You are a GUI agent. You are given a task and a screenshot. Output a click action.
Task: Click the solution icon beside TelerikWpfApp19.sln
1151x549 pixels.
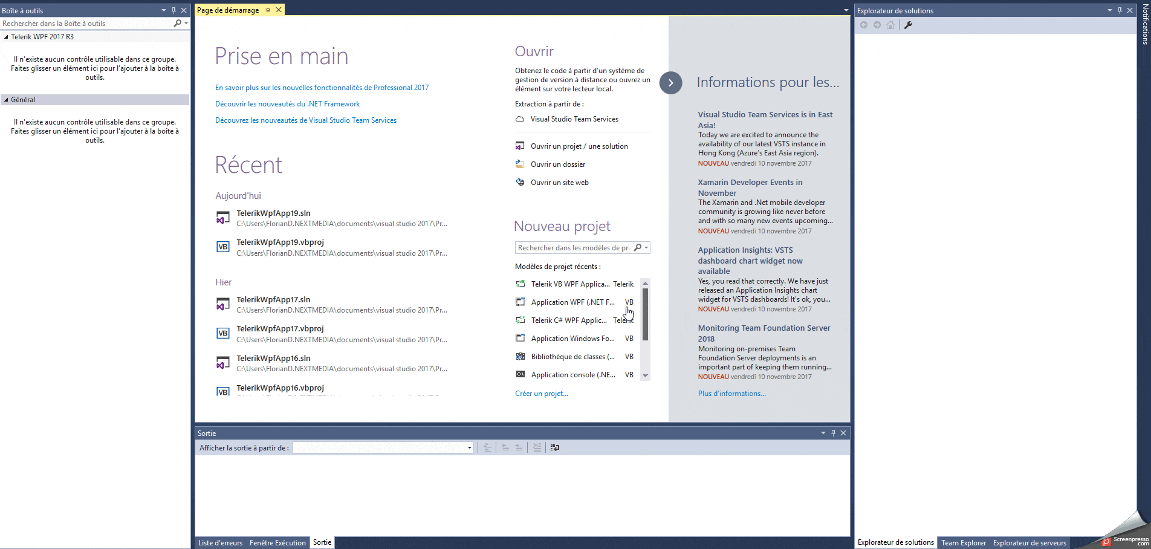point(223,218)
